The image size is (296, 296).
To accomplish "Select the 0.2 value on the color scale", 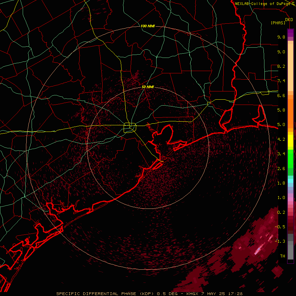I will [x=281, y=212].
